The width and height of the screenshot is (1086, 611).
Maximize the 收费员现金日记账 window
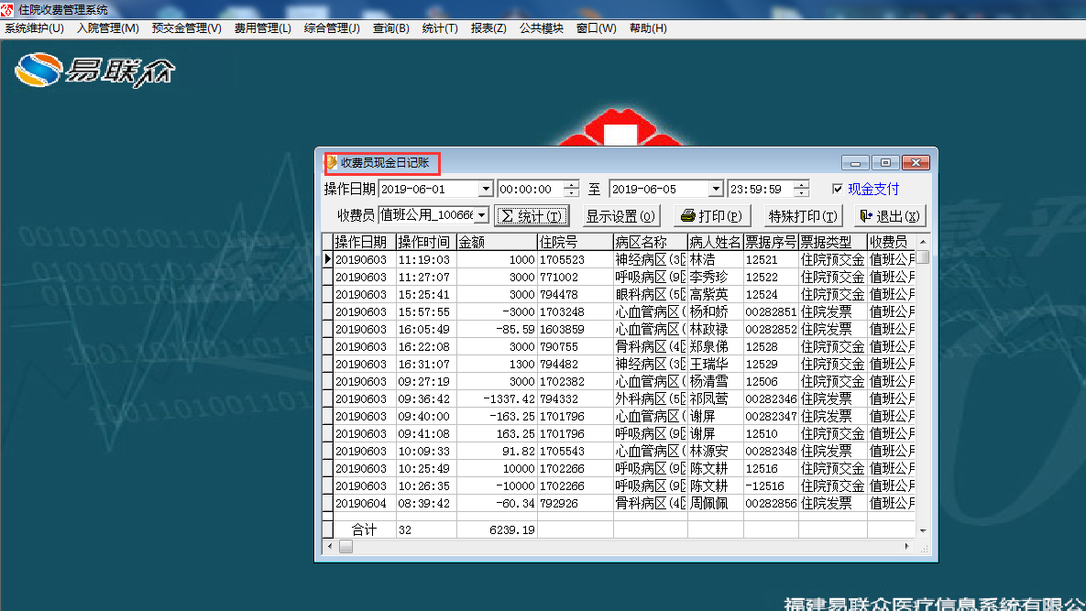click(x=885, y=163)
